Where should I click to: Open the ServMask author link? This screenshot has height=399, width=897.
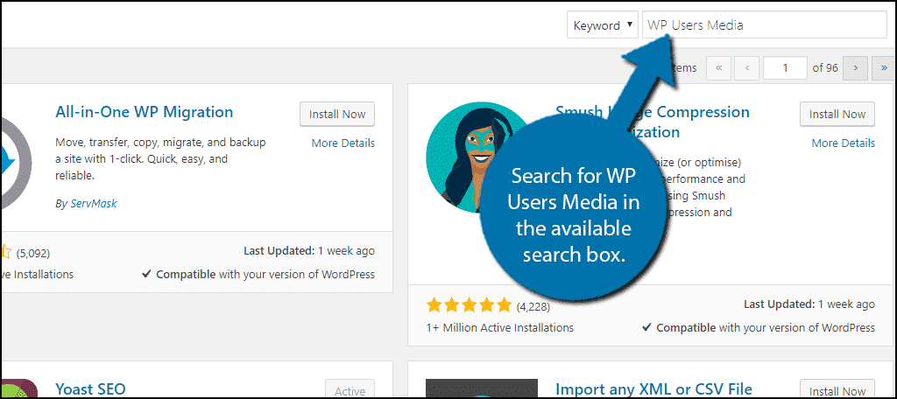coord(92,204)
